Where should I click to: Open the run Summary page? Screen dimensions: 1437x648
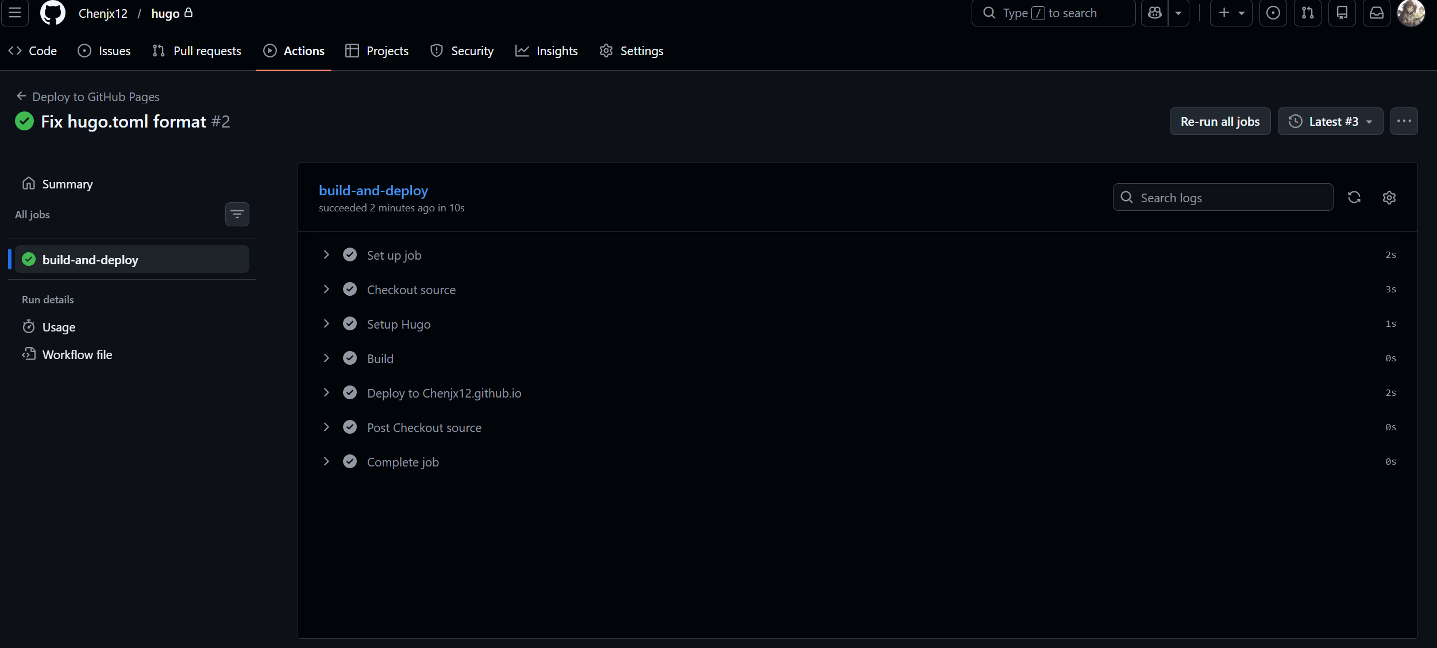pos(132,184)
